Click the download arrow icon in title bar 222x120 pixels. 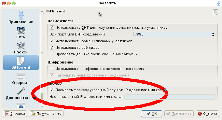point(219,3)
